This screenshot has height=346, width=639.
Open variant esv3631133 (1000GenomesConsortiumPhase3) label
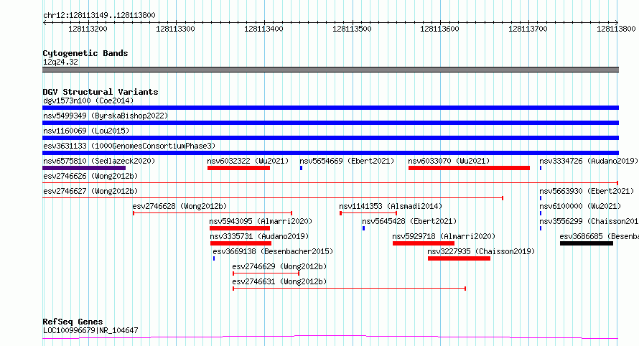click(129, 146)
